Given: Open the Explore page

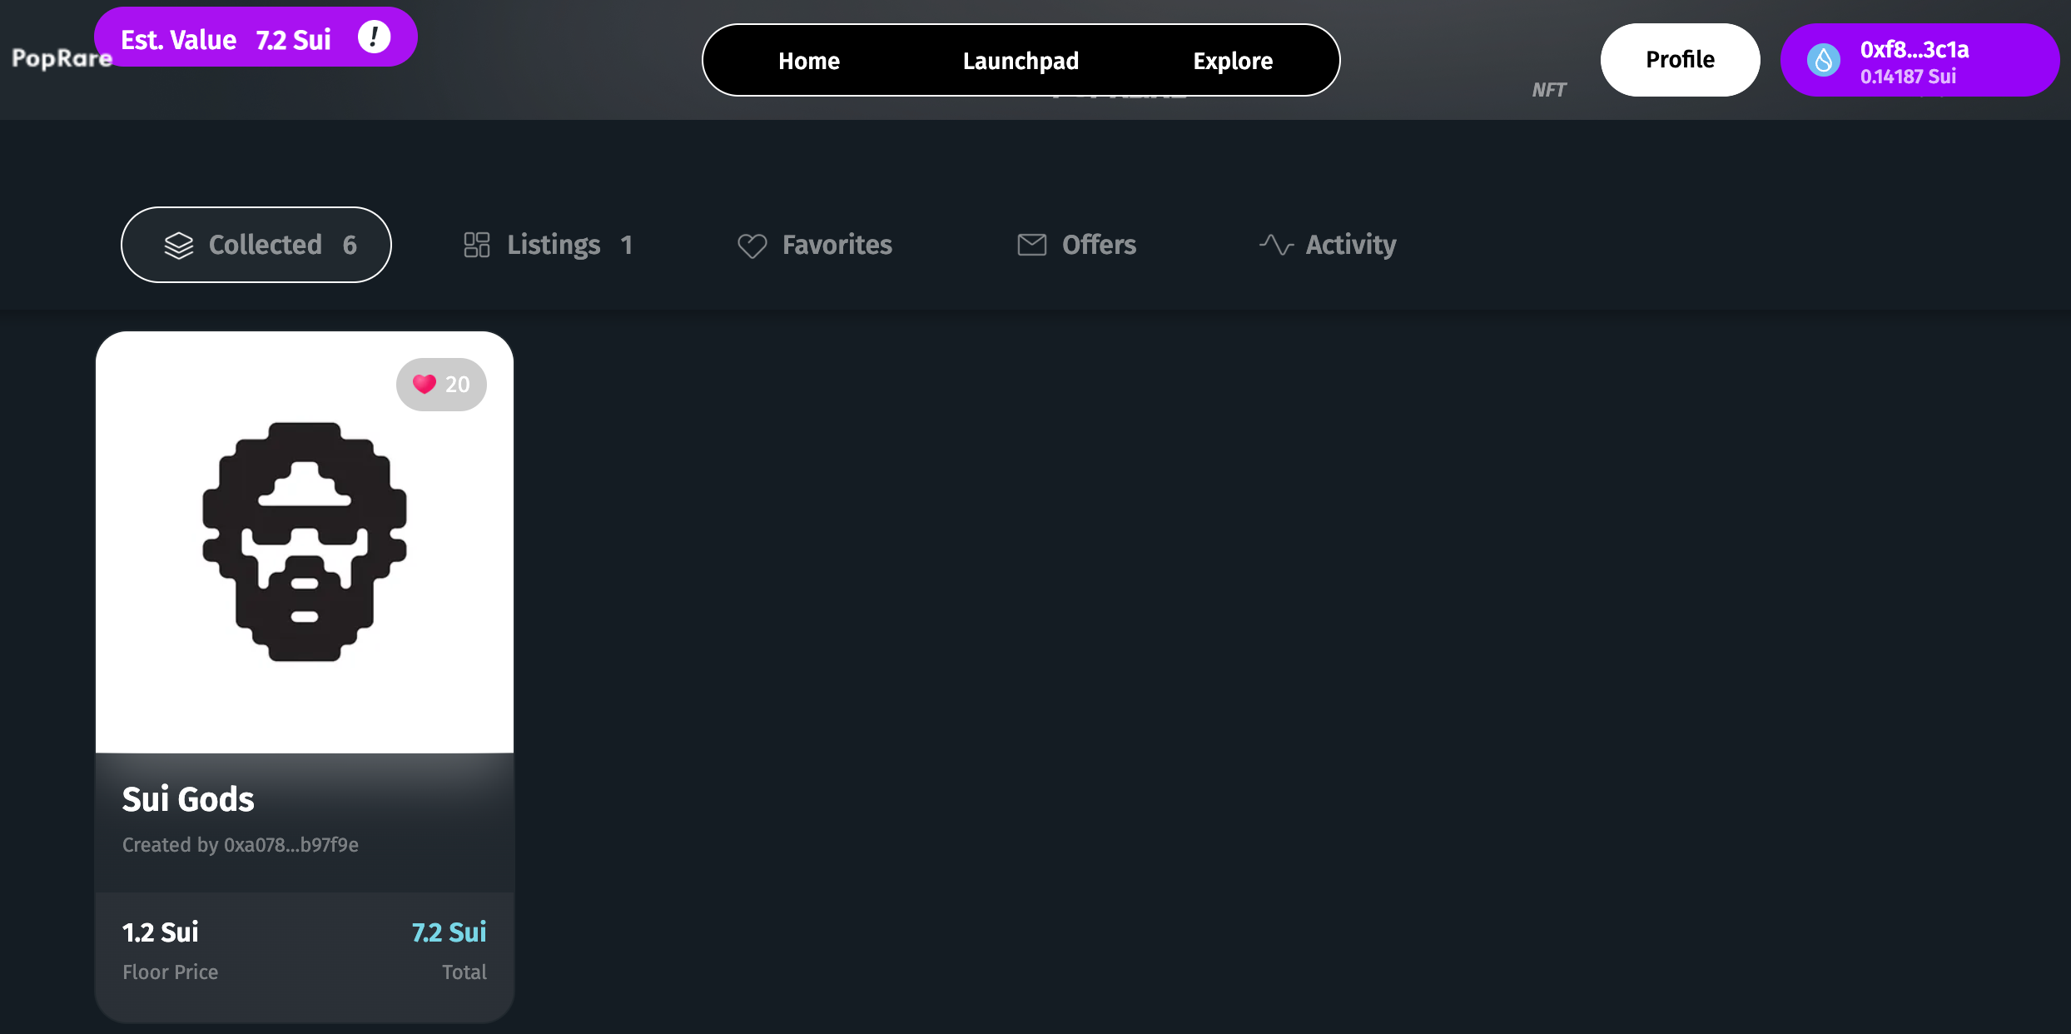Looking at the screenshot, I should 1232,61.
